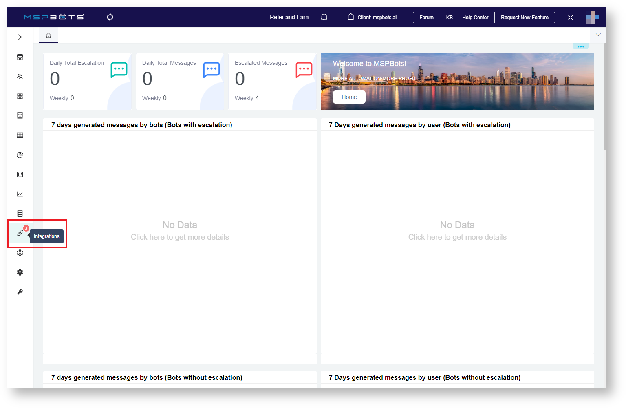Open the trend line chart sidebar icon
This screenshot has width=626, height=408.
pos(20,194)
